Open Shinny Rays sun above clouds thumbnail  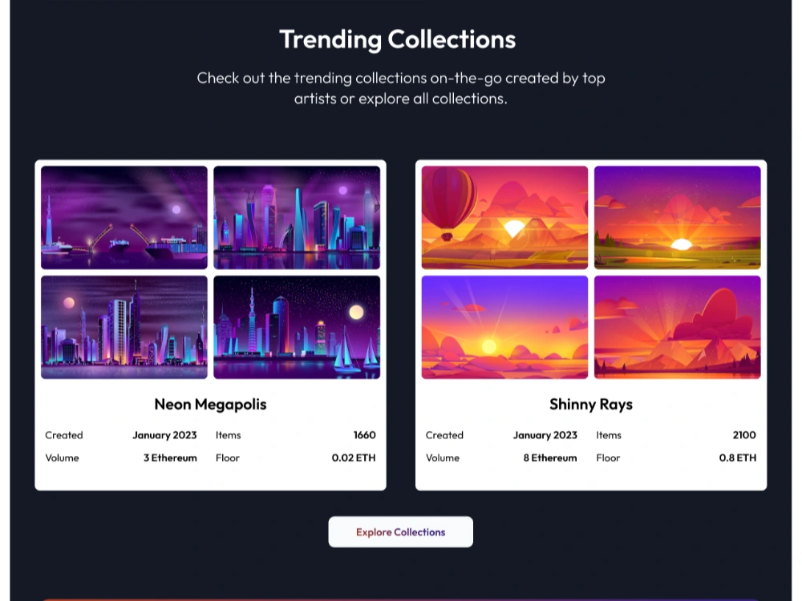pyautogui.click(x=504, y=327)
